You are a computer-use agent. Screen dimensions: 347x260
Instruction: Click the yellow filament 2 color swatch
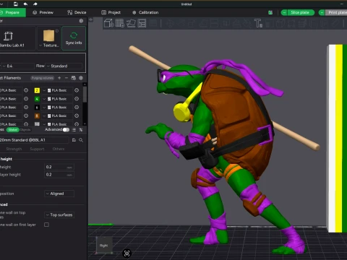[x=37, y=90]
